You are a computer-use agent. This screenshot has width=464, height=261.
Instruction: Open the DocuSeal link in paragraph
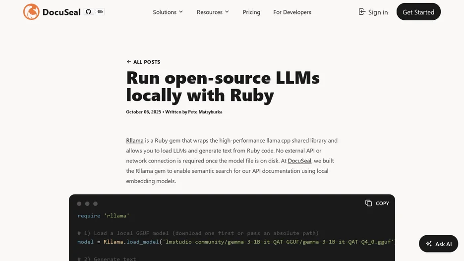pos(299,161)
